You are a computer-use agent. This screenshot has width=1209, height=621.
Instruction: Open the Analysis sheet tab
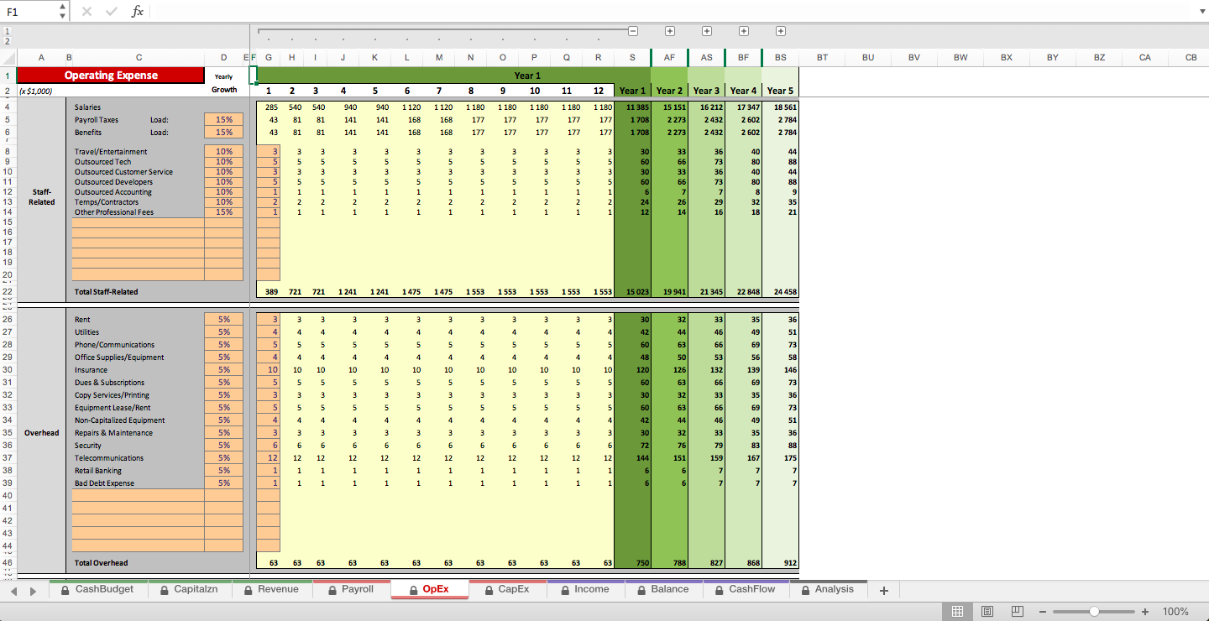pyautogui.click(x=827, y=589)
